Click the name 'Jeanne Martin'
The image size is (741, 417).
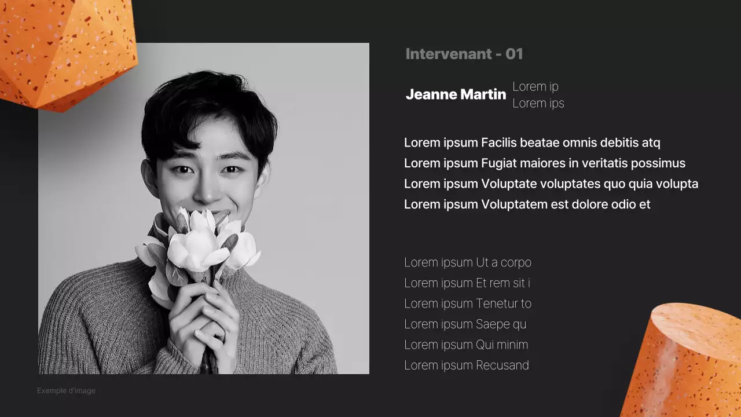coord(456,94)
